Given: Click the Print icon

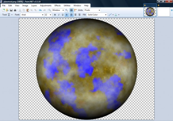Looking at the screenshot, I should [x=15, y=10].
